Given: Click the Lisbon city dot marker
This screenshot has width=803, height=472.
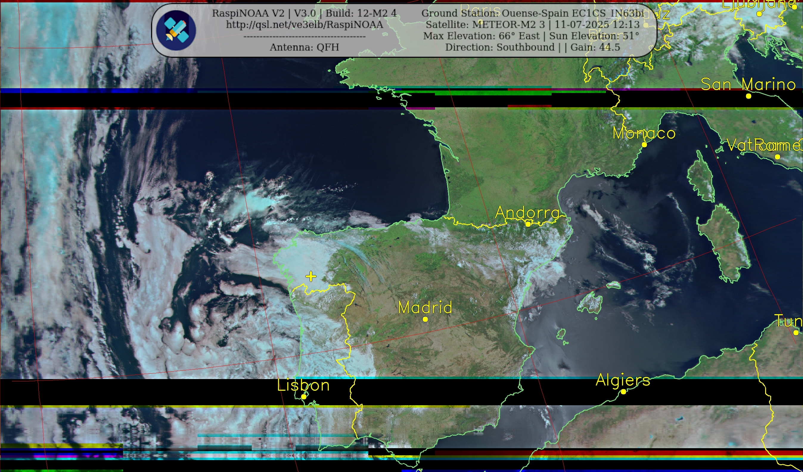Looking at the screenshot, I should 304,397.
